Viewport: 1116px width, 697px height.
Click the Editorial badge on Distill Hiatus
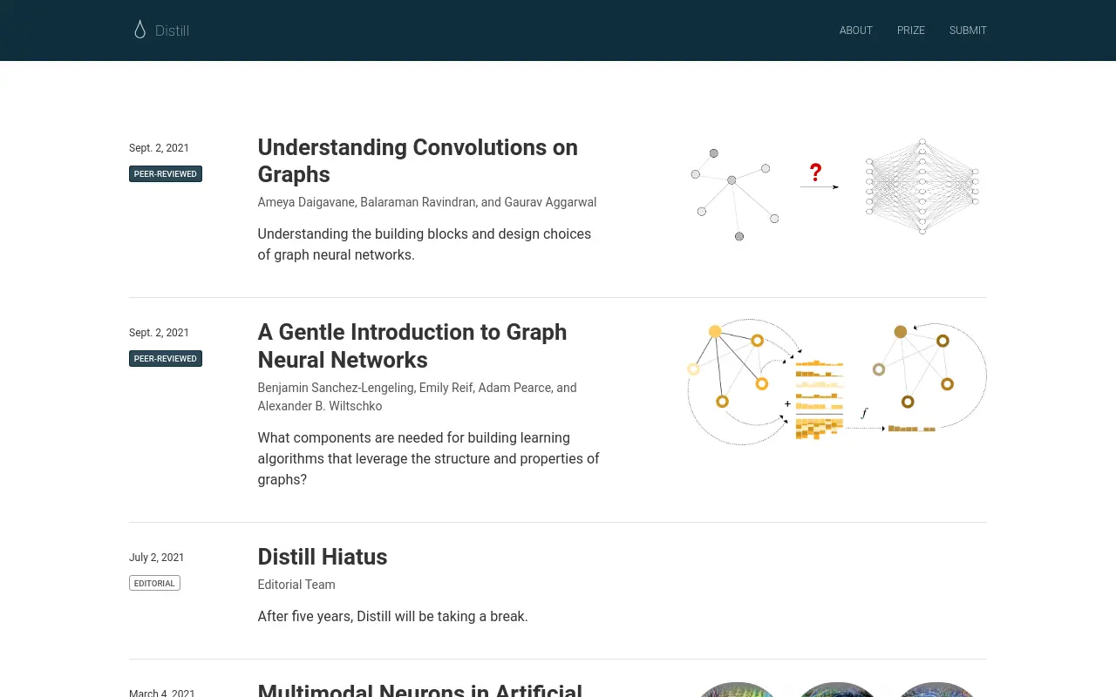click(154, 584)
